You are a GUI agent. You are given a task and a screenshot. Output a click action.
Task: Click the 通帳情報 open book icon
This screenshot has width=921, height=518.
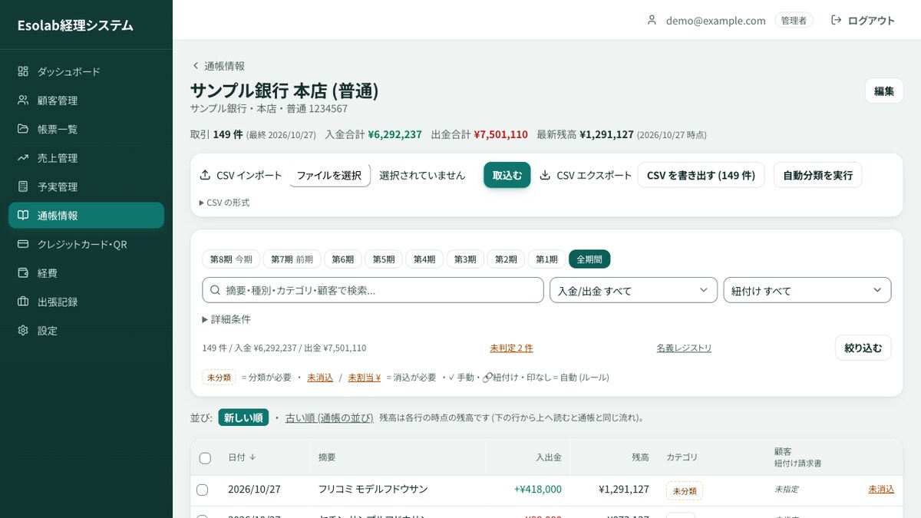tap(23, 216)
